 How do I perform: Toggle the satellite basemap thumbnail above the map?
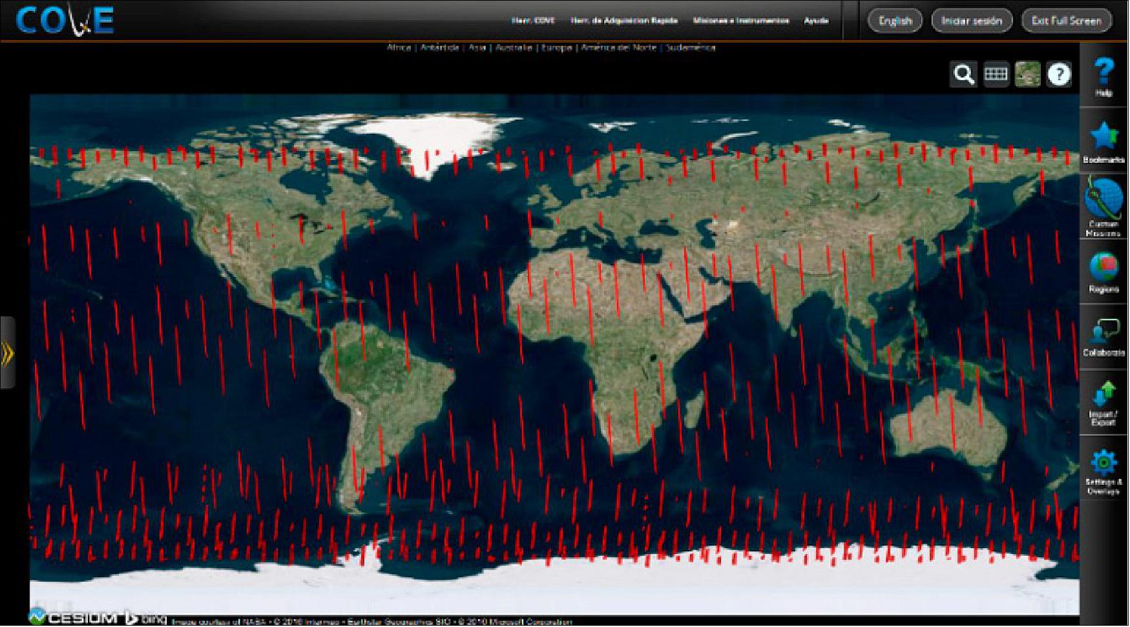coord(1027,74)
